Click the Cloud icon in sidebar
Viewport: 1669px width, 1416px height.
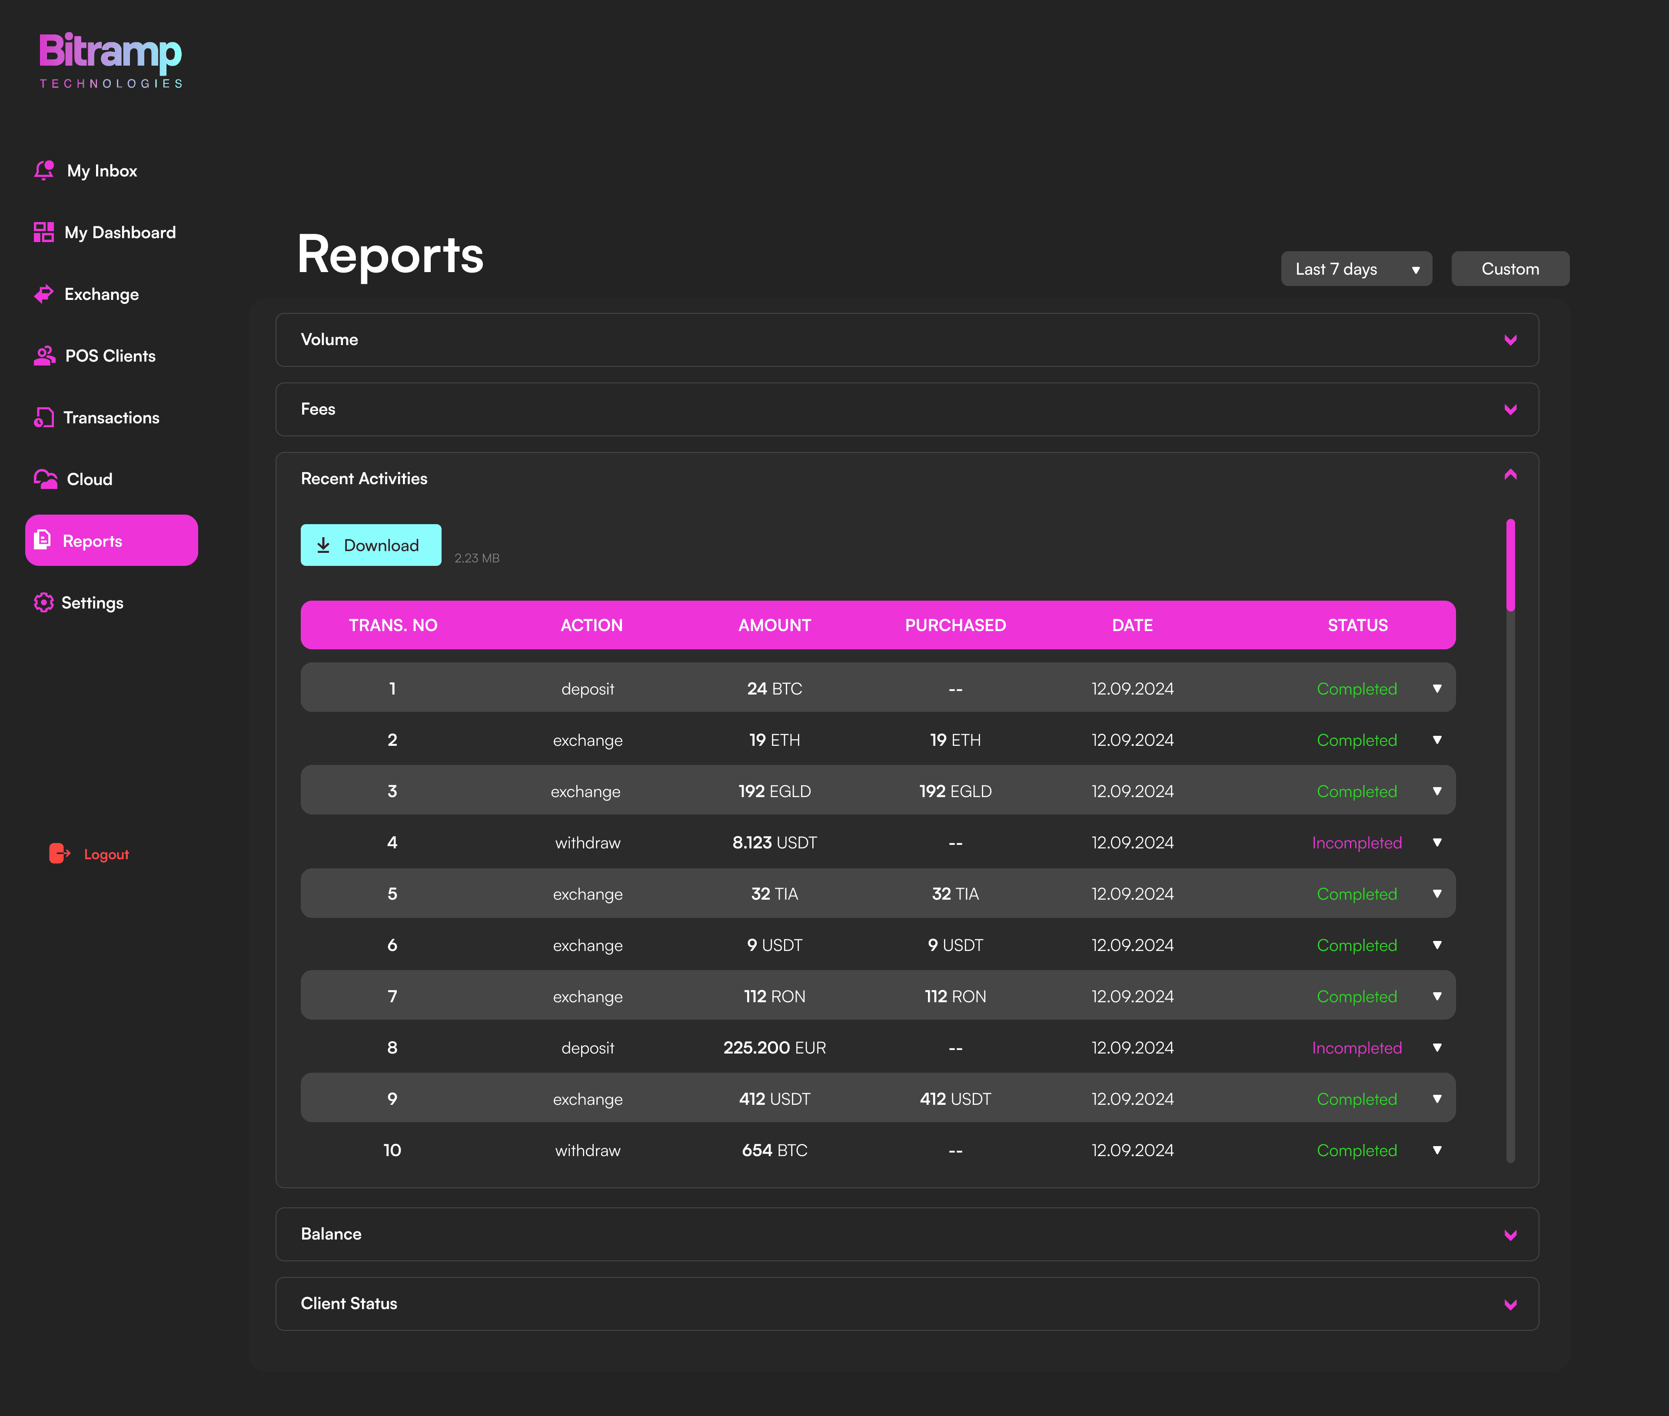pyautogui.click(x=46, y=479)
